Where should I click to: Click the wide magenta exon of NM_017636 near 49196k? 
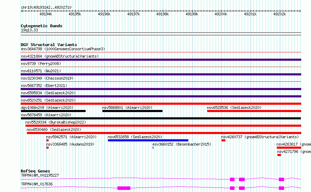(x=124, y=188)
